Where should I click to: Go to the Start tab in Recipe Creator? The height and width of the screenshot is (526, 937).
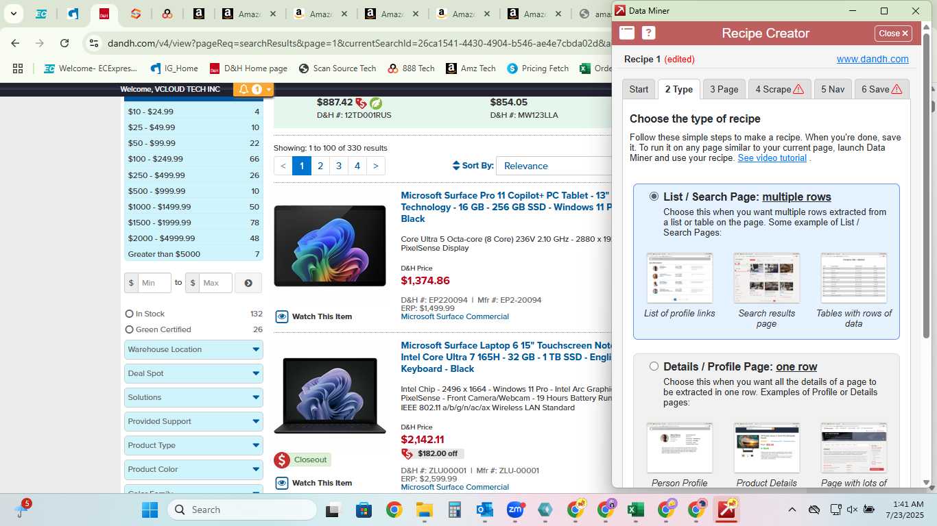pos(639,89)
